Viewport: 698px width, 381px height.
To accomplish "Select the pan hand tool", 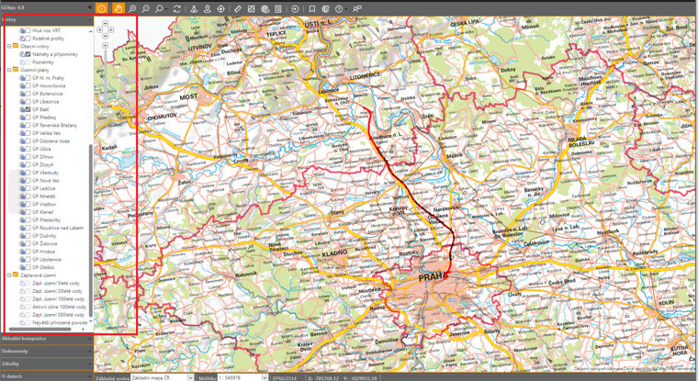I will tap(118, 8).
